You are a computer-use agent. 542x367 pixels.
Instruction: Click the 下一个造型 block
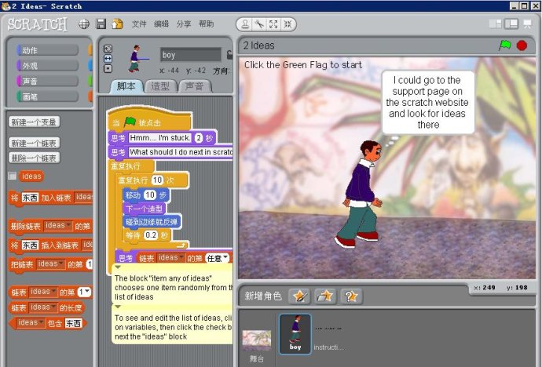[x=145, y=209]
